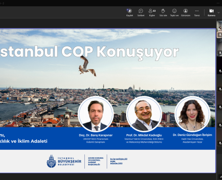Click the portrait above Barış Karapınar's name

96,114
